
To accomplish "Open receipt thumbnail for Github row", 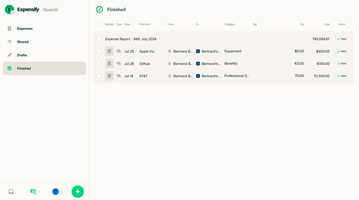I will click(x=109, y=63).
